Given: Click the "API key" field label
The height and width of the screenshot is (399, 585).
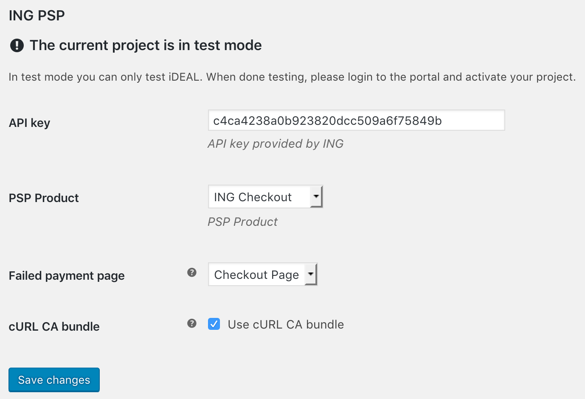Looking at the screenshot, I should (x=29, y=123).
